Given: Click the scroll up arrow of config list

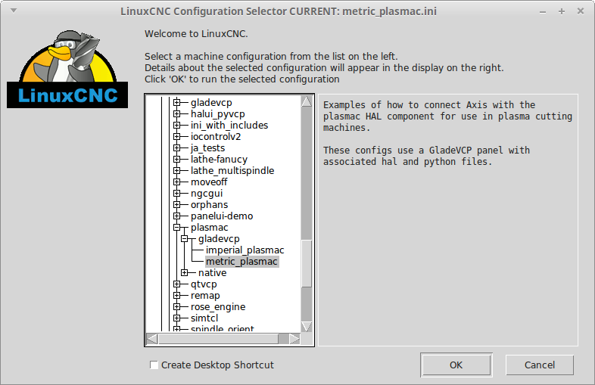Looking at the screenshot, I should (307, 101).
